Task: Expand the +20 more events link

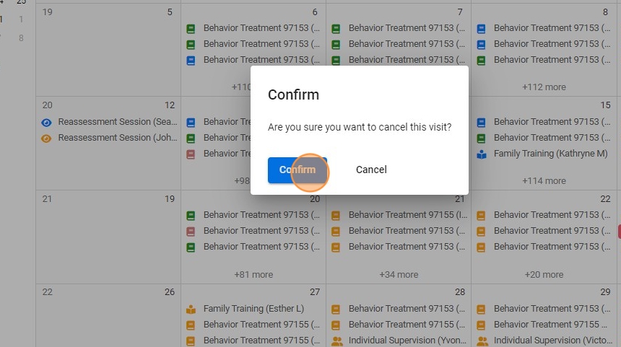Action: click(544, 275)
